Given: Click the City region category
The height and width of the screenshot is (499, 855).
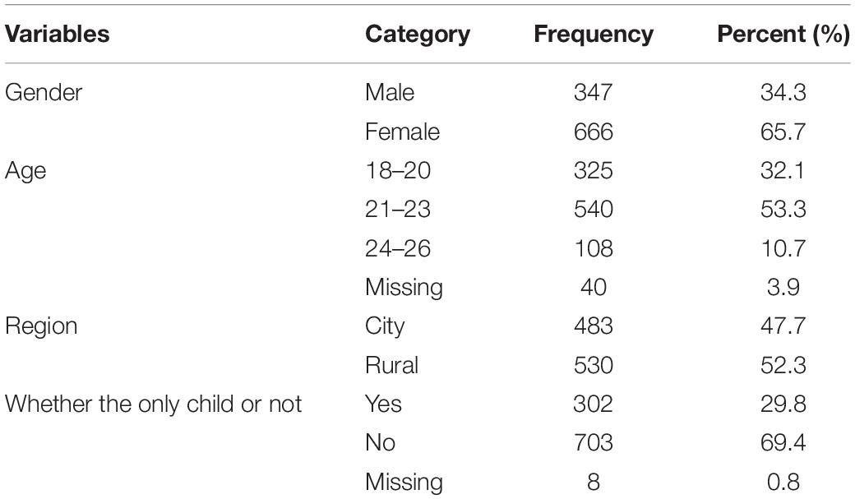Looking at the screenshot, I should pyautogui.click(x=385, y=326).
